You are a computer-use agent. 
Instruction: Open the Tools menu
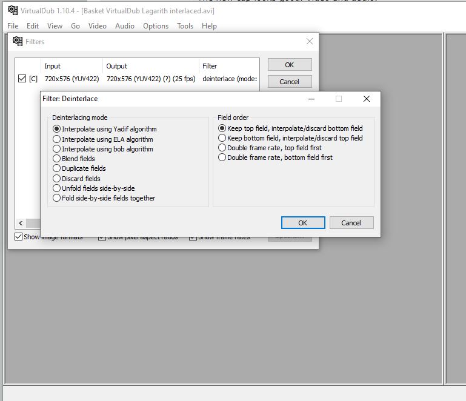pos(185,26)
